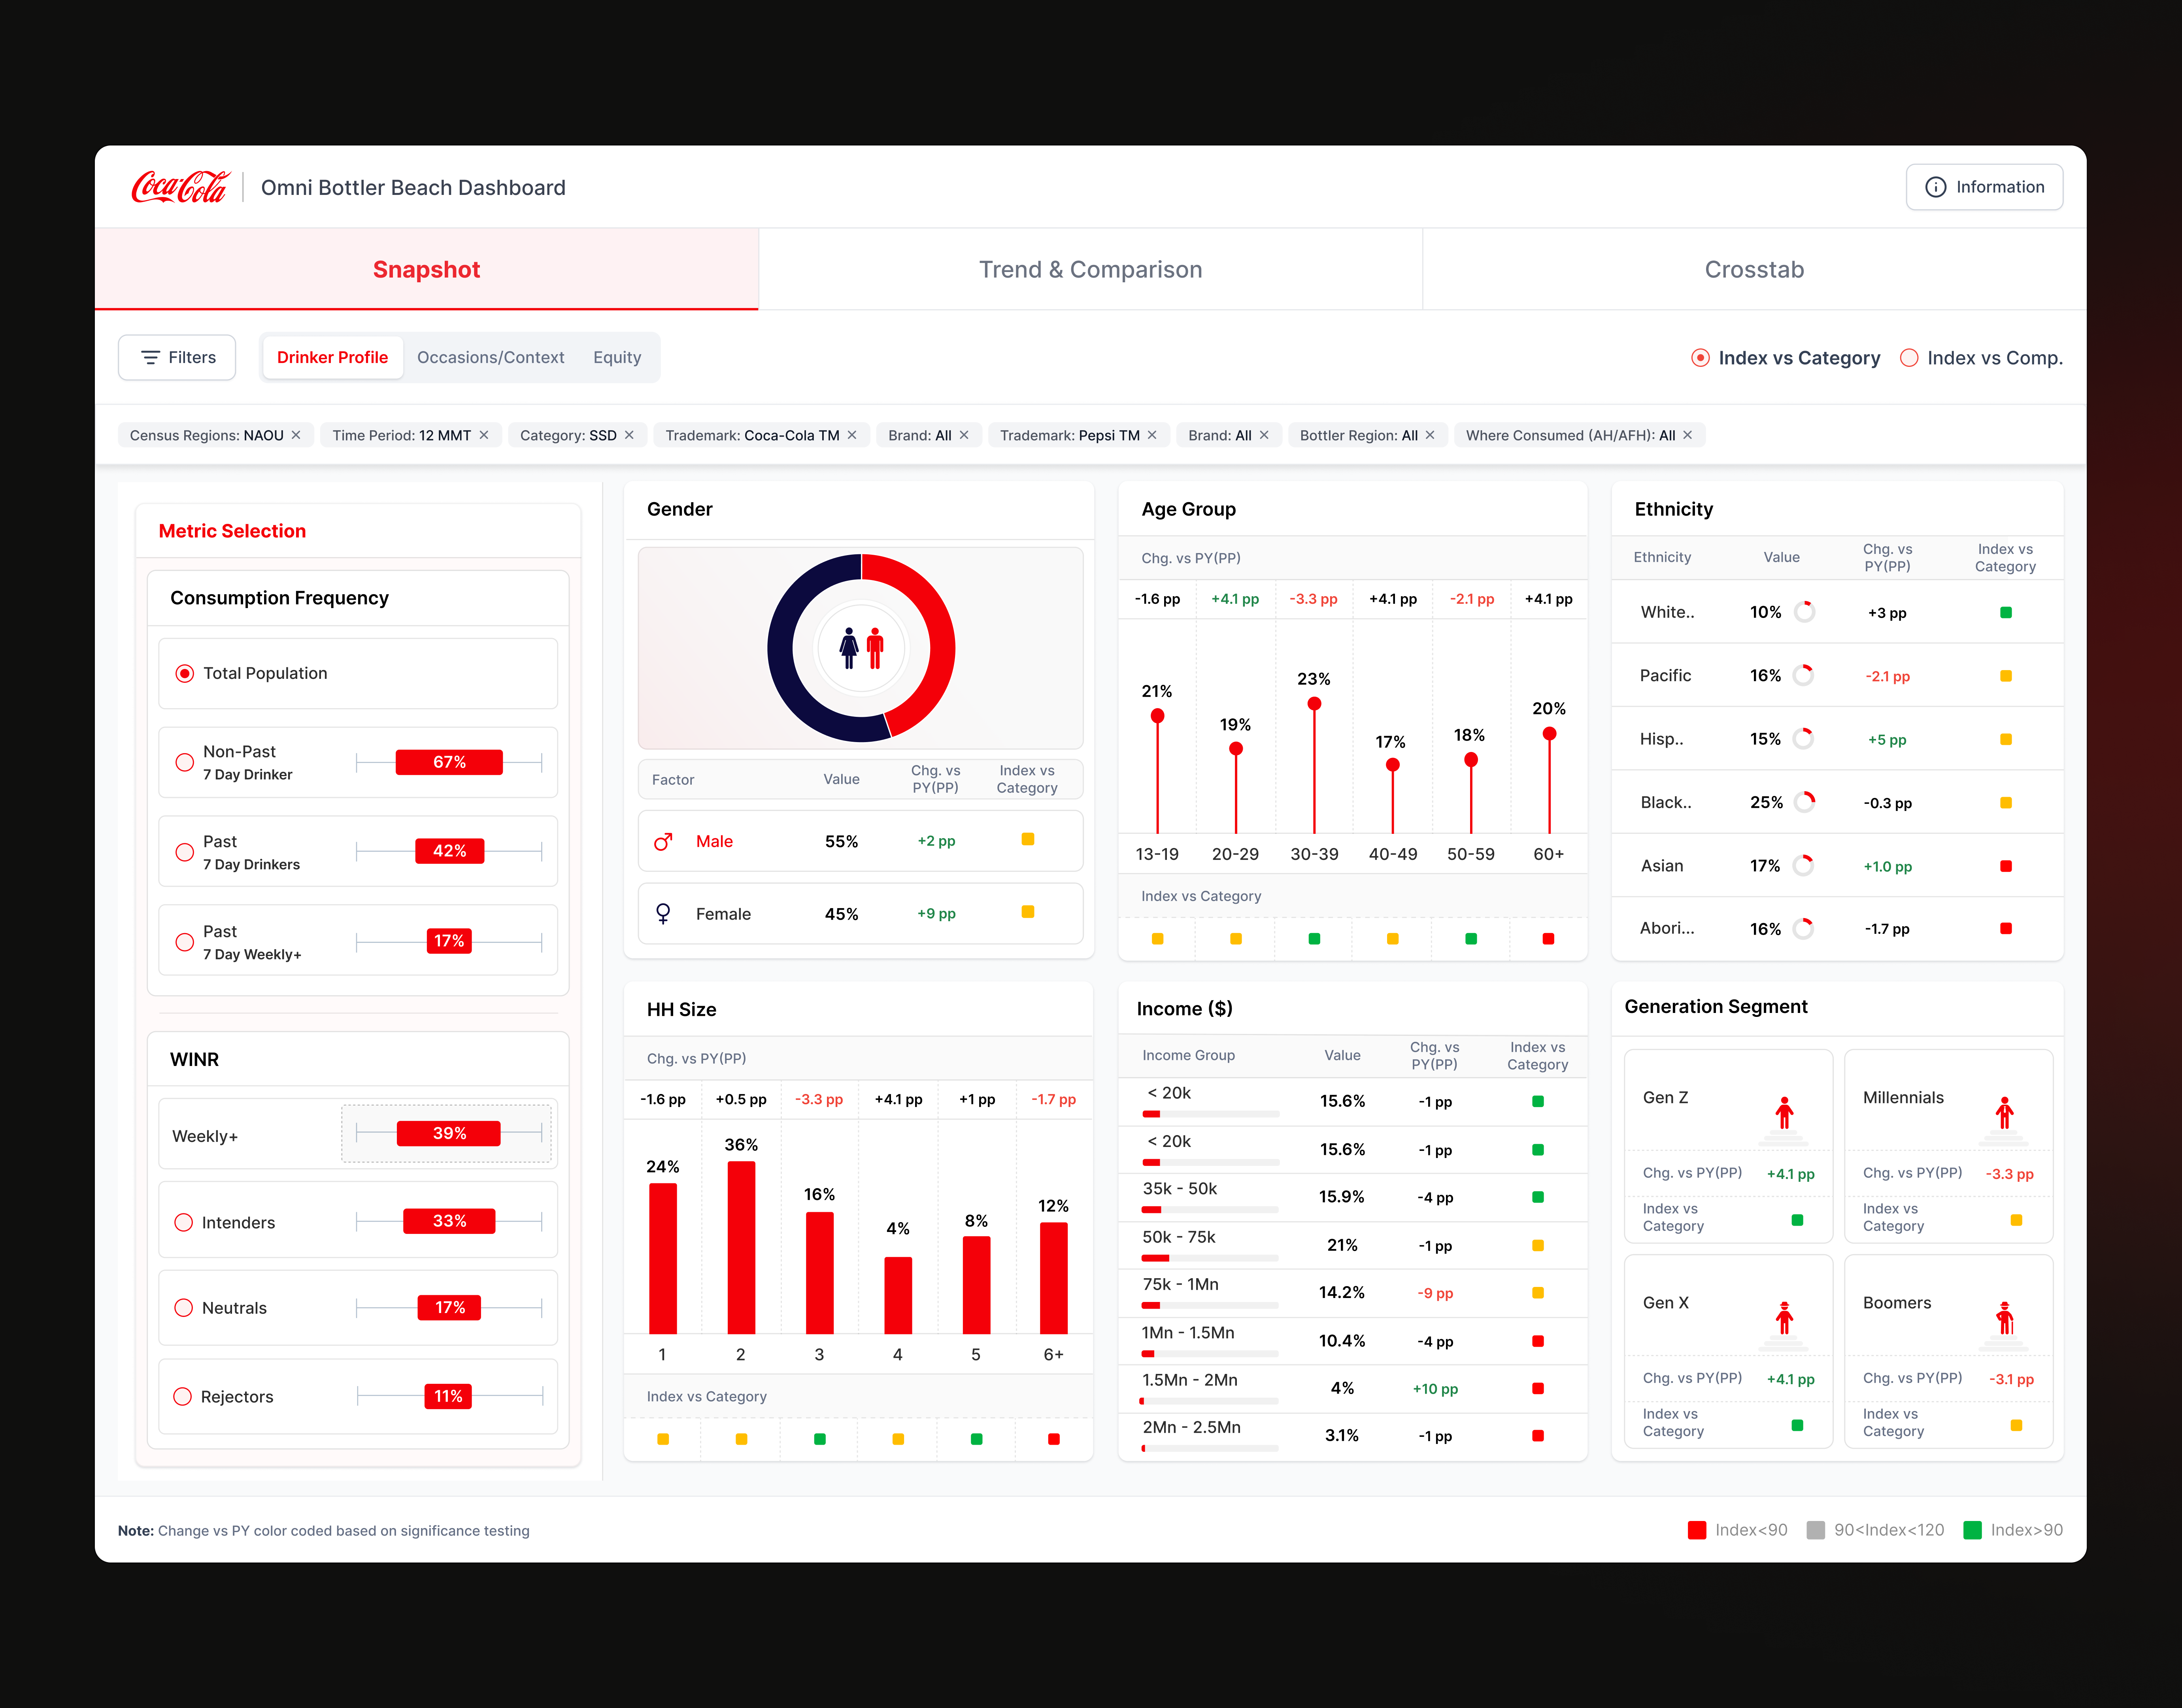This screenshot has height=1708, width=2182.
Task: Click the 30-39 age group green index square
Action: coord(1314,939)
